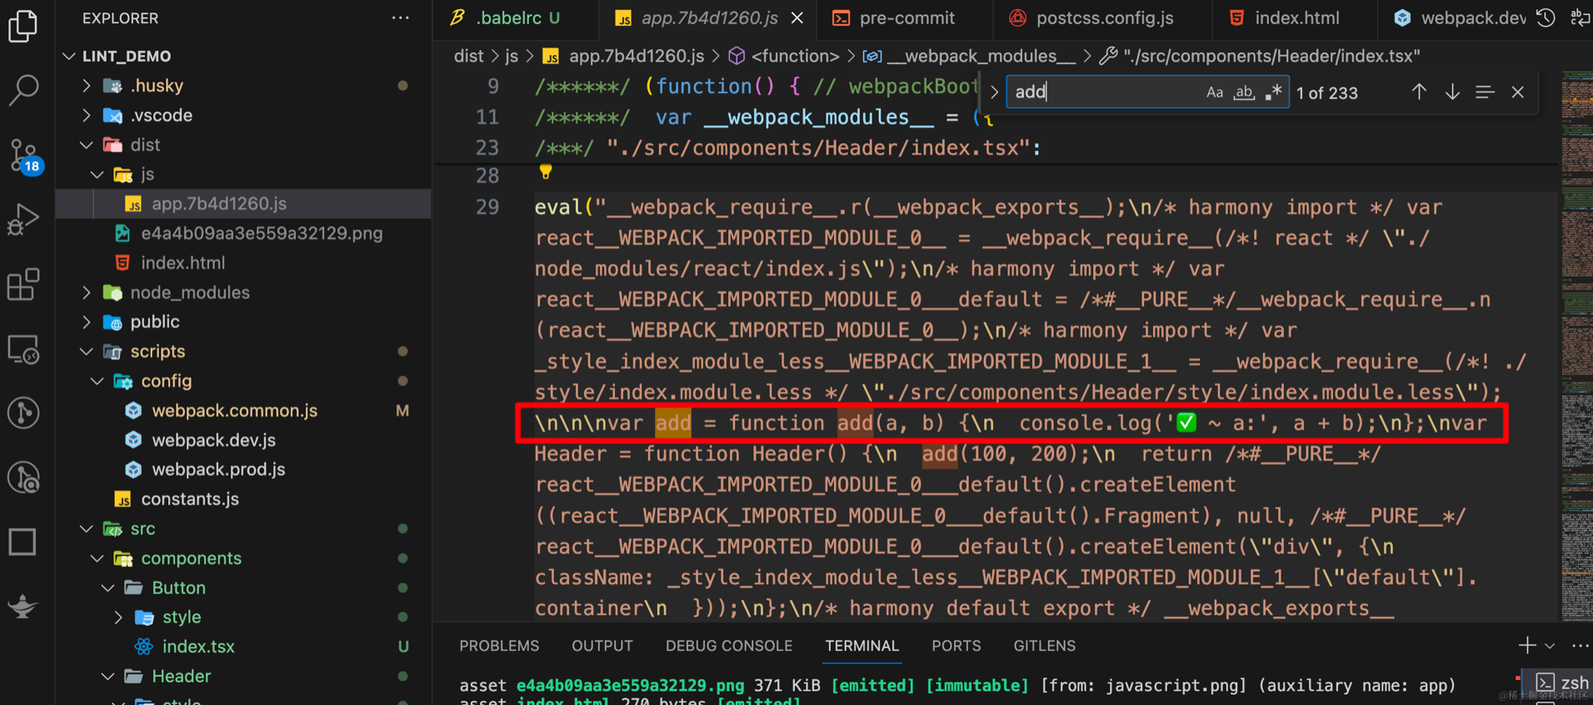Image resolution: width=1593 pixels, height=705 pixels.
Task: Open the terminal launch profile dropdown
Action: [1550, 646]
